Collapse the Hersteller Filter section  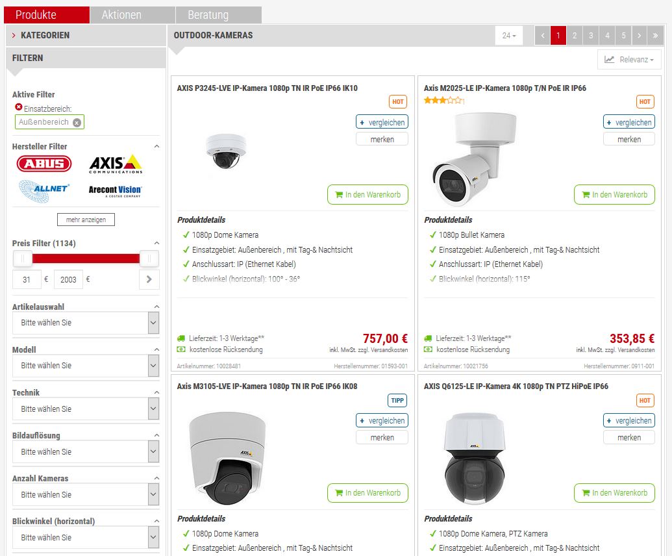156,147
